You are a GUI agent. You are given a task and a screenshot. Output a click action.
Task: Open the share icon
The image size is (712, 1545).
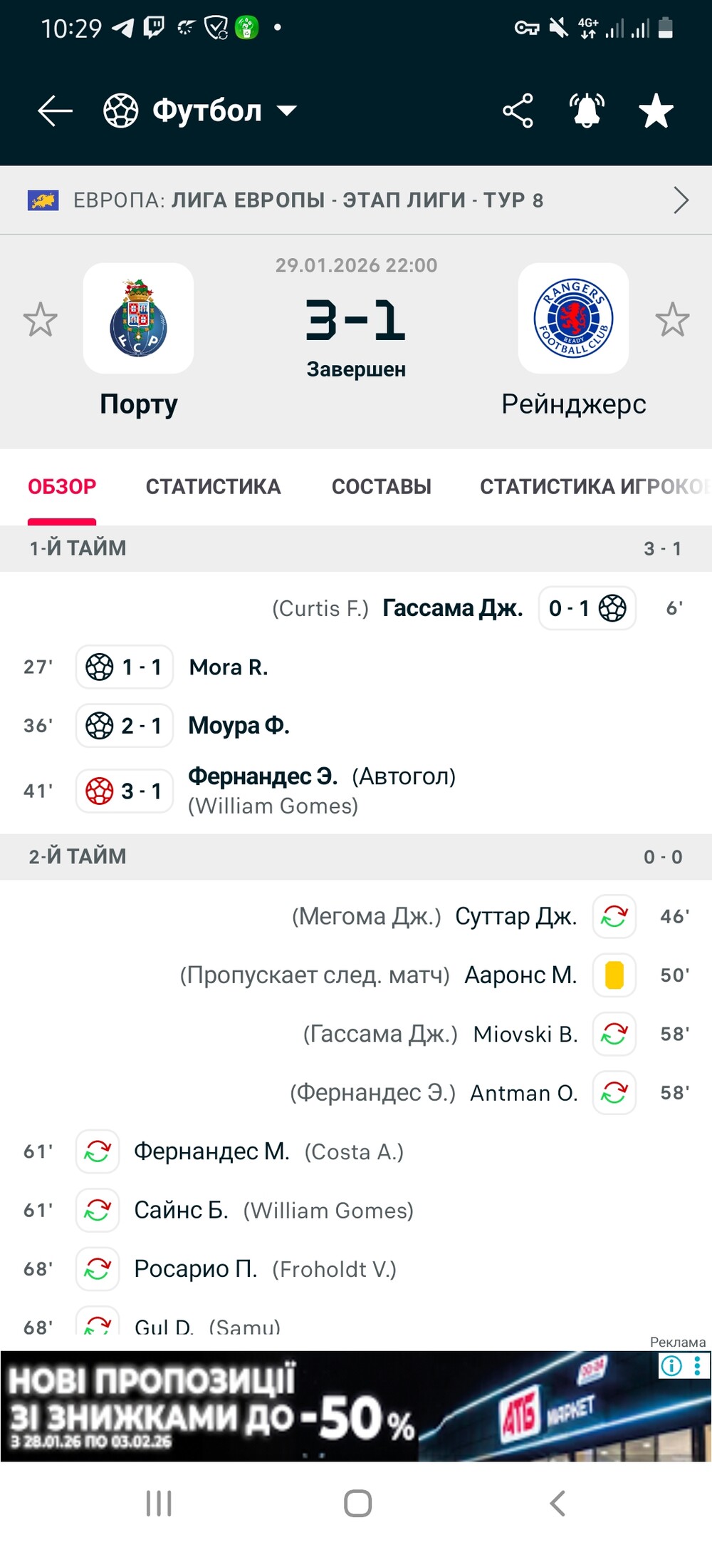click(518, 111)
